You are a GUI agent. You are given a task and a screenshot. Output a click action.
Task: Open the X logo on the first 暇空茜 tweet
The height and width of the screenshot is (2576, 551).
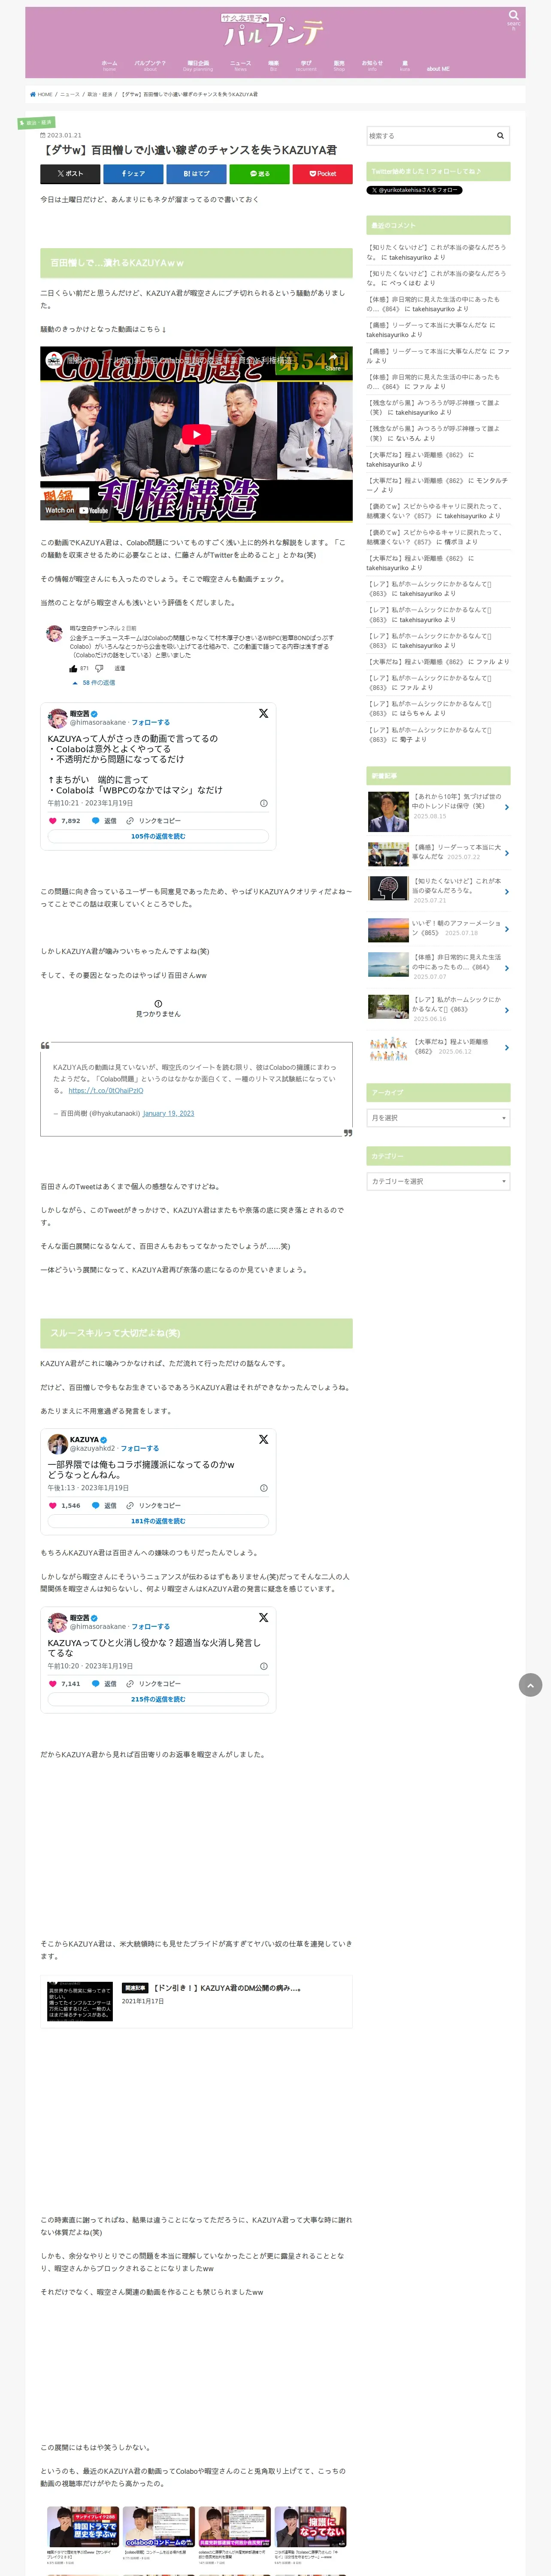point(263,713)
